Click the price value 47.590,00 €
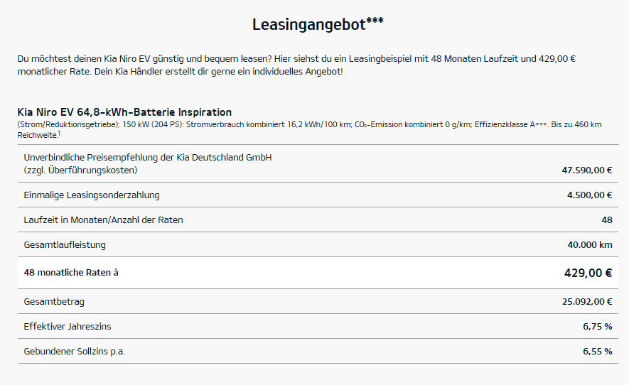Viewport: 629px width, 385px height. (586, 170)
